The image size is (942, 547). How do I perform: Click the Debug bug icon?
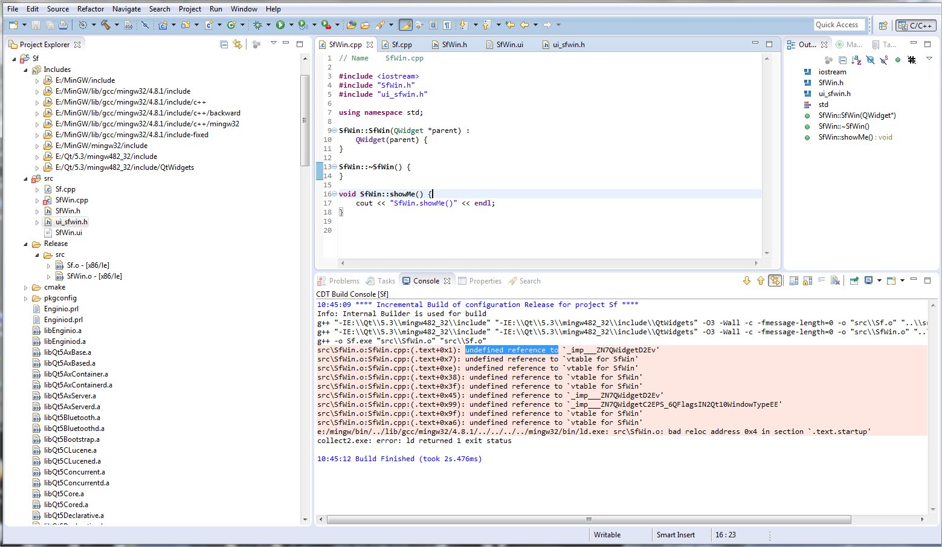click(x=258, y=25)
